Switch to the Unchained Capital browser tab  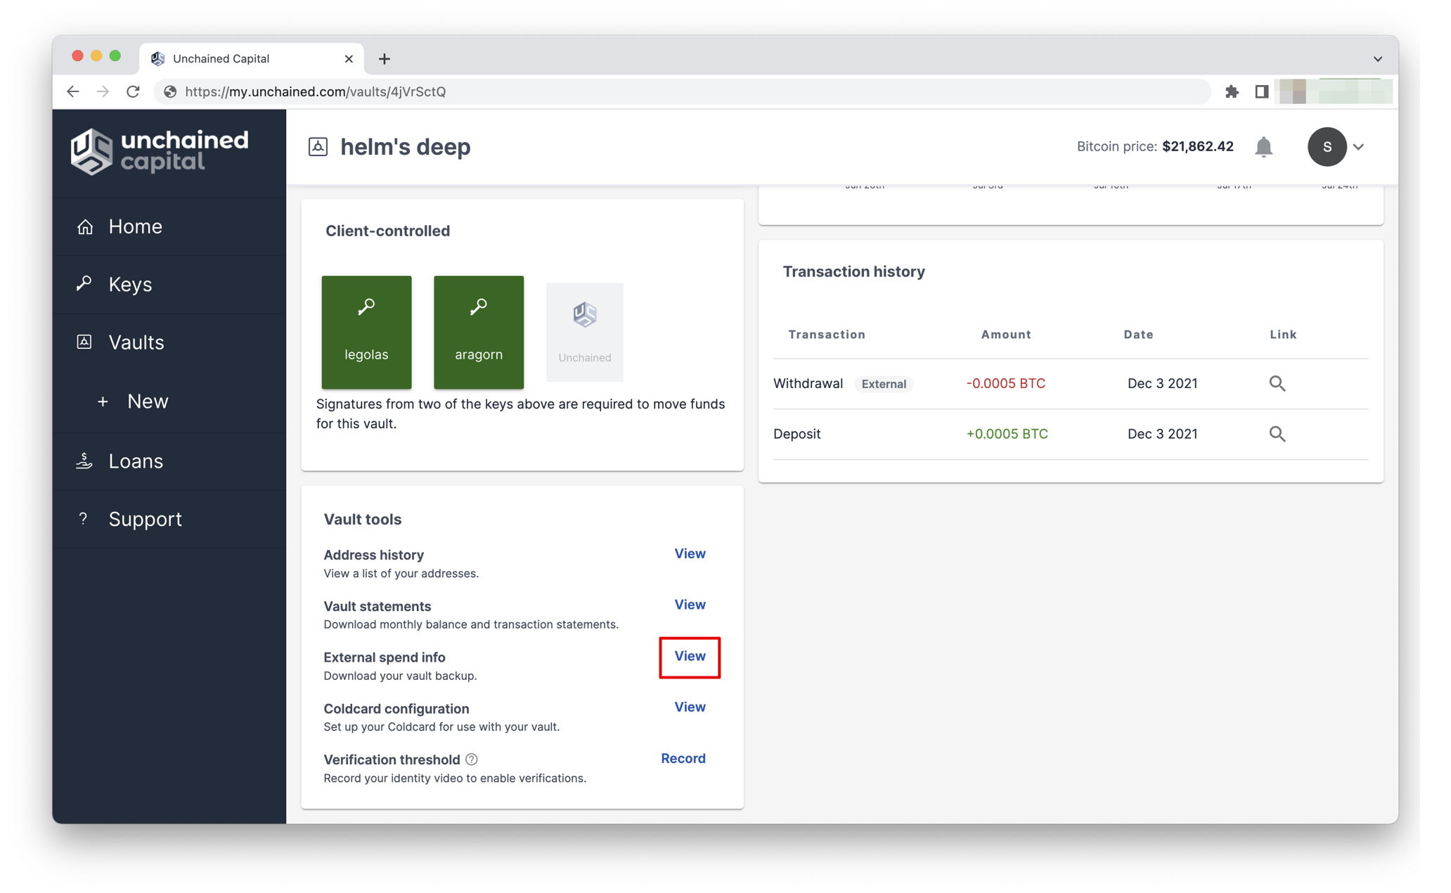pyautogui.click(x=220, y=58)
